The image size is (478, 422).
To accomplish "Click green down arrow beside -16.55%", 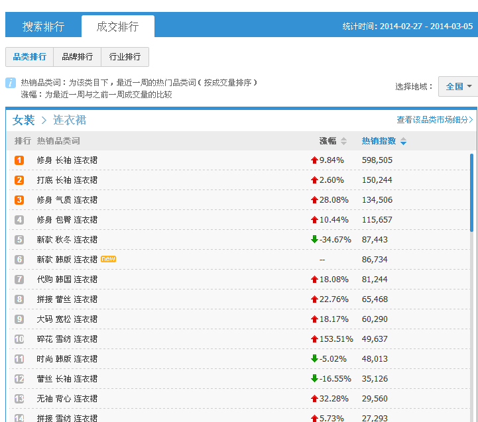I will (314, 378).
